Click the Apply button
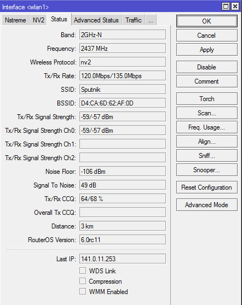 pos(207,50)
